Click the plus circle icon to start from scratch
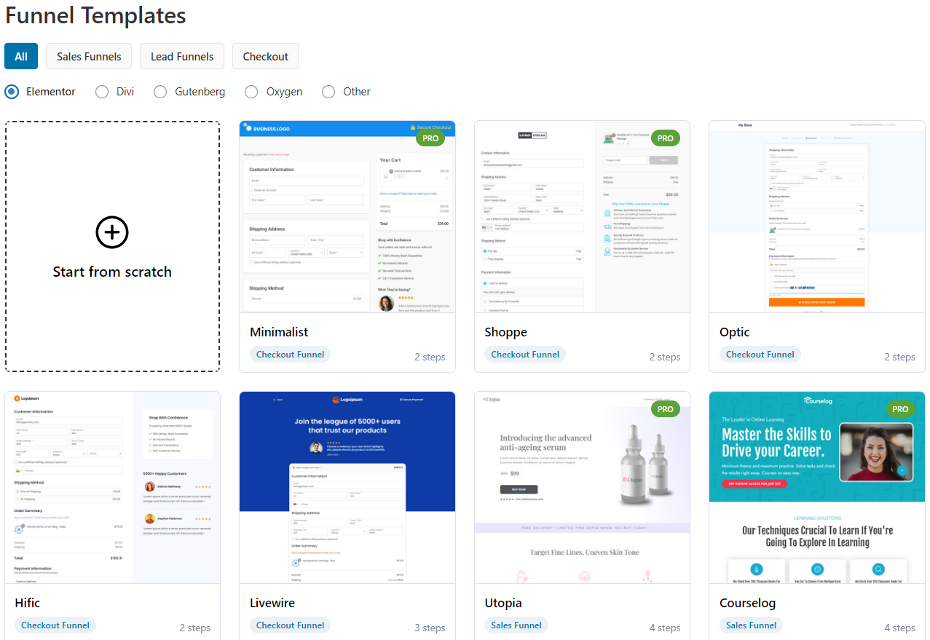 pos(112,232)
